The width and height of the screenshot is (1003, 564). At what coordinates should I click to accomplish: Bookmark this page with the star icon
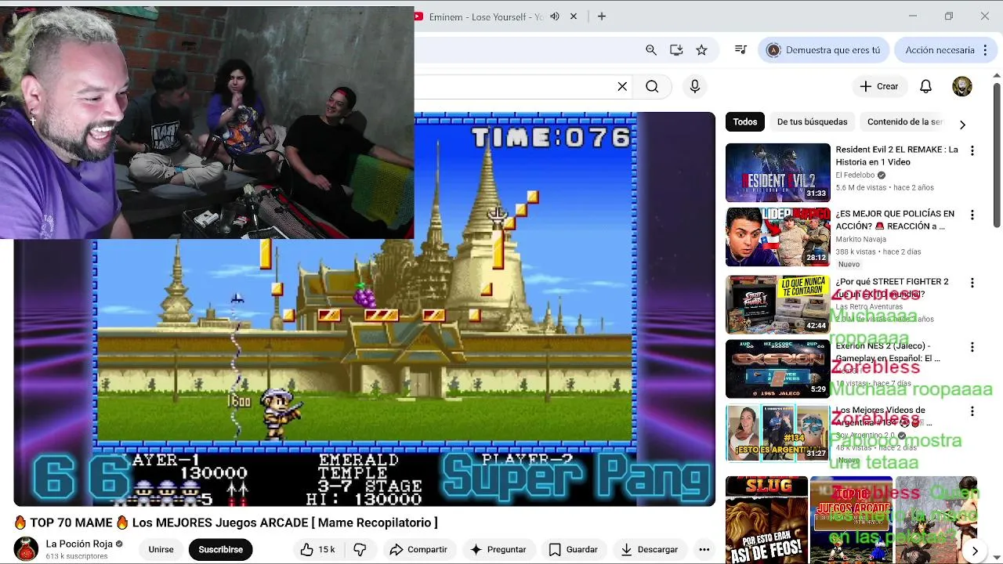701,50
